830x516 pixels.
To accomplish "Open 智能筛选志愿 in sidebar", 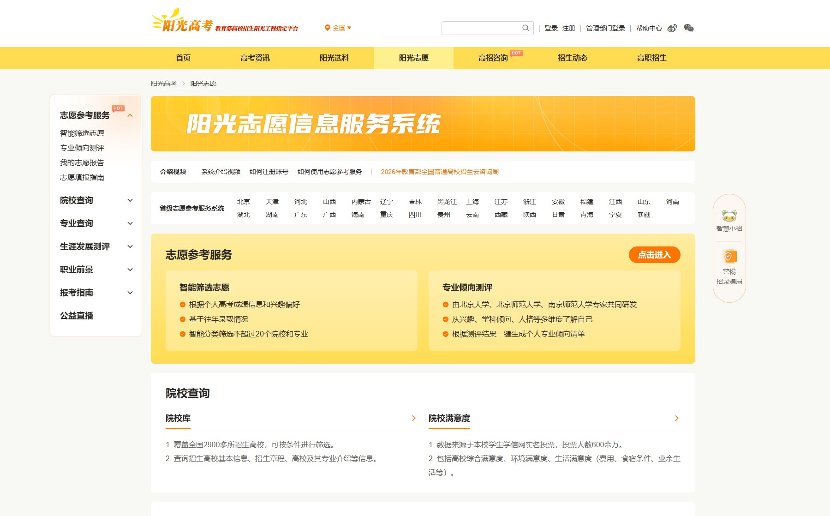I will [x=82, y=133].
